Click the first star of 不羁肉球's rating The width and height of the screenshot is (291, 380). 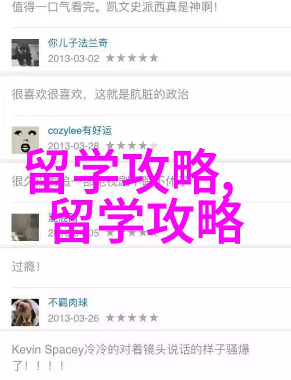[110, 318]
